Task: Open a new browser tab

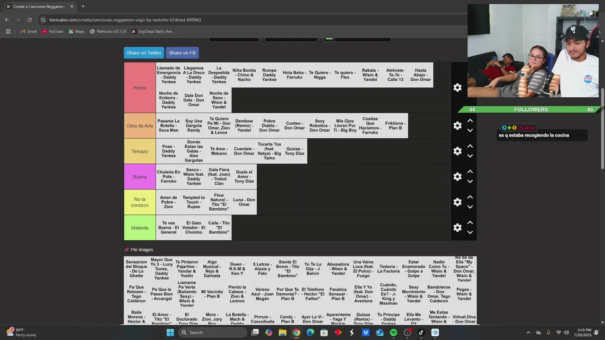Action: click(x=83, y=7)
